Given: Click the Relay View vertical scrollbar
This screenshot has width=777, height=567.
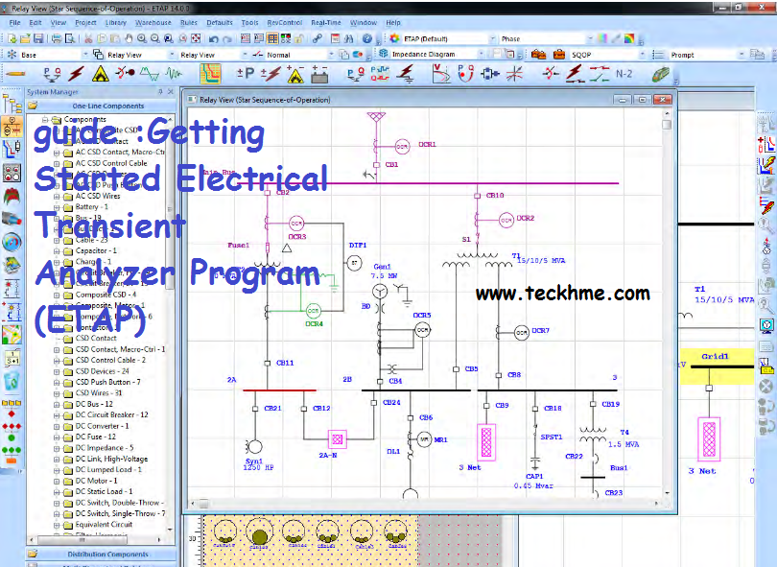Looking at the screenshot, I should coord(667,303).
